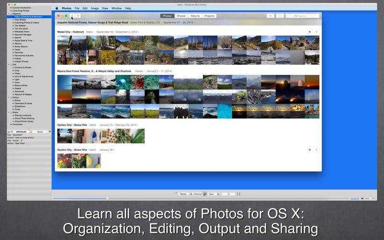The height and width of the screenshot is (240, 384).
Task: Open the Help menu
Action: [128, 8]
